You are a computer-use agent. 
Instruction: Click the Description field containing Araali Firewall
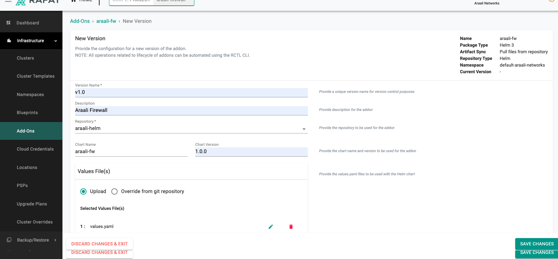click(191, 110)
